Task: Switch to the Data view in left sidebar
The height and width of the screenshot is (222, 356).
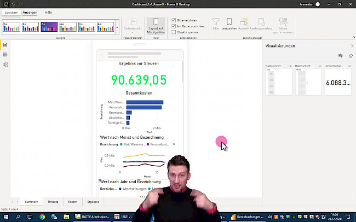Action: pos(5,55)
